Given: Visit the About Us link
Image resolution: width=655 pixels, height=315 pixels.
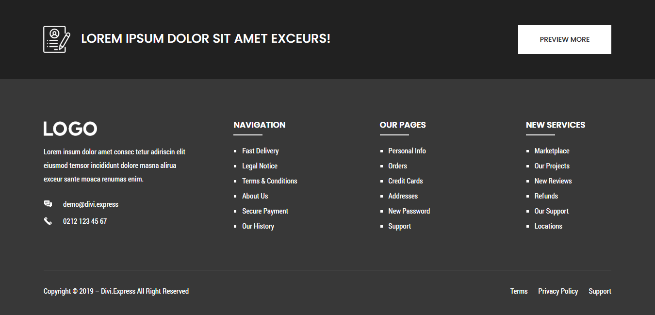Looking at the screenshot, I should pos(255,196).
